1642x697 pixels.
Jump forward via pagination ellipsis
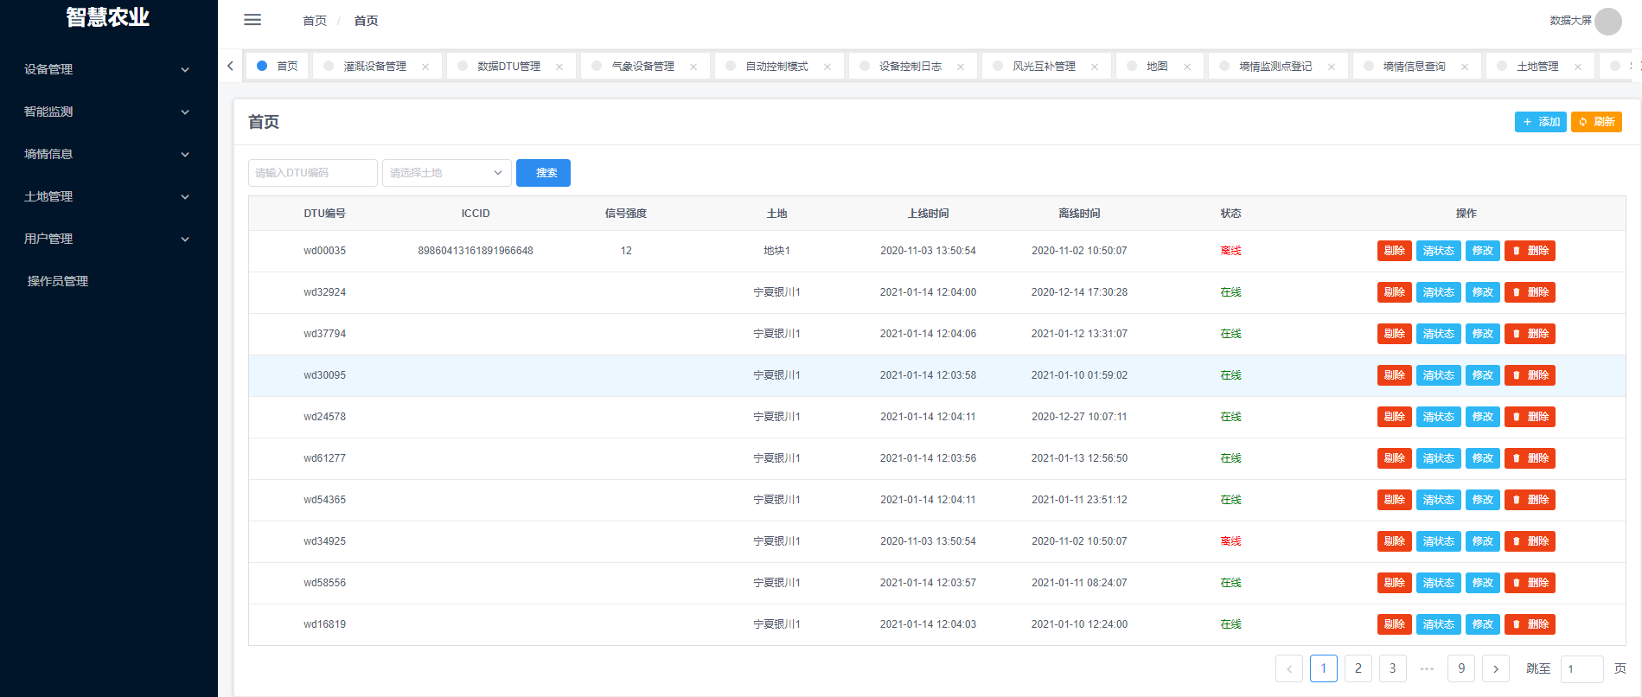point(1428,668)
